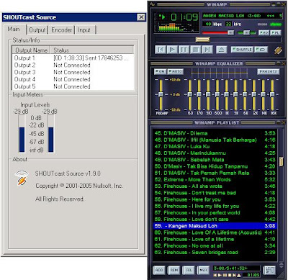Click mini previous button in playlist footer
Image resolution: width=288 pixels, height=280 pixels.
(x=215, y=275)
